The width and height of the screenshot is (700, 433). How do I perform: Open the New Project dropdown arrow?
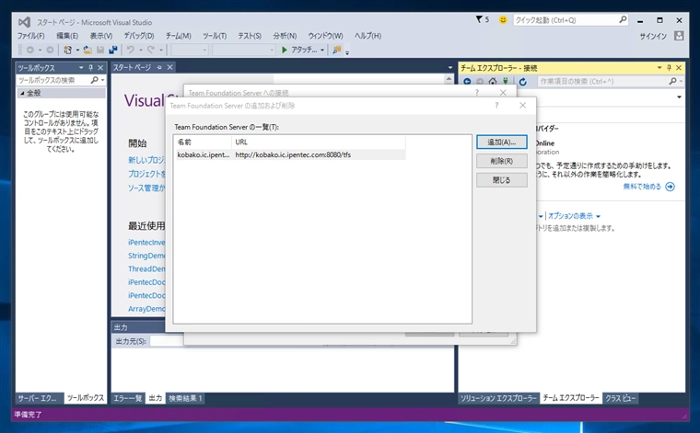(77, 50)
